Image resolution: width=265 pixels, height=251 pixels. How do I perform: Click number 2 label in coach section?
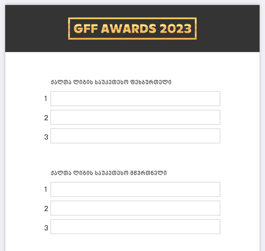(x=46, y=209)
